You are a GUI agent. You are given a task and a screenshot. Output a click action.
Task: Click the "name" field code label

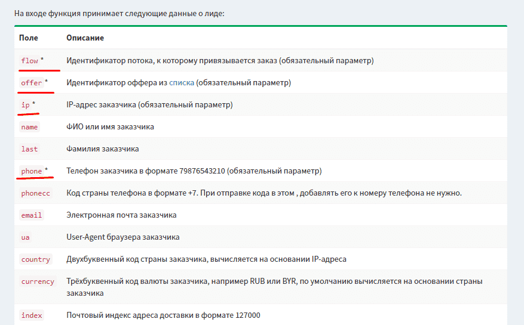[29, 127]
